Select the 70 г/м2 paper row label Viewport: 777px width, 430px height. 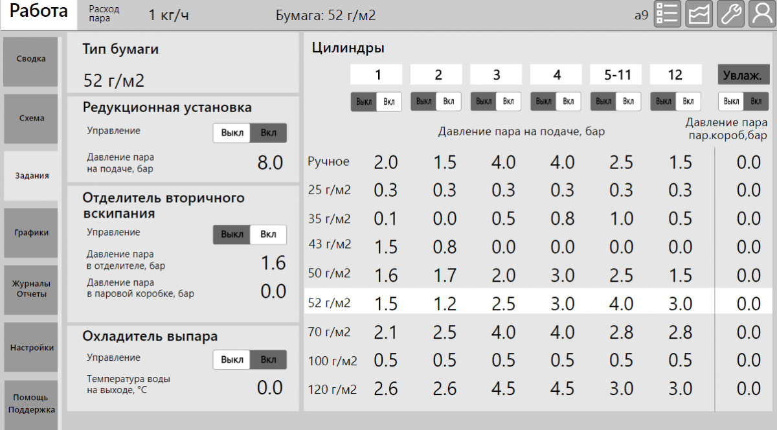point(329,333)
